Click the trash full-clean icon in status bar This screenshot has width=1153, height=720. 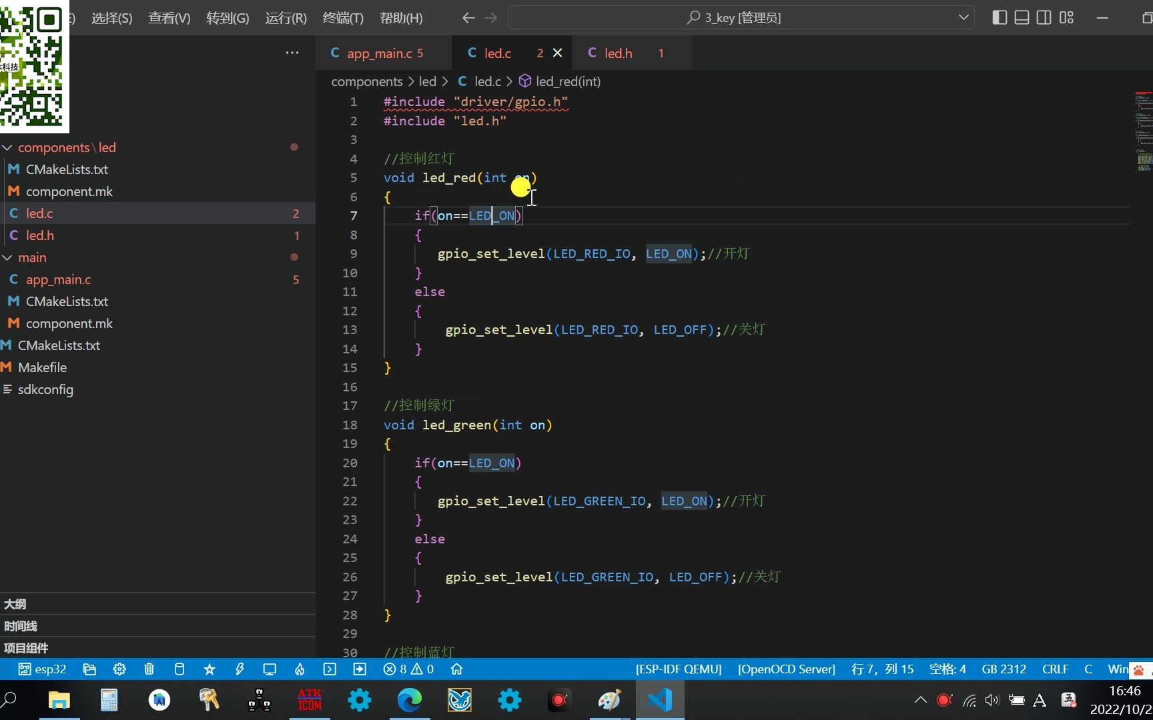[x=149, y=669]
